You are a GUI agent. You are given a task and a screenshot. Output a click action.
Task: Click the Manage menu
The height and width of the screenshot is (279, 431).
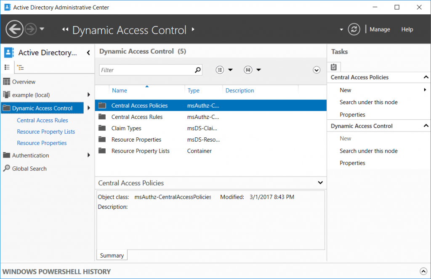click(x=379, y=29)
